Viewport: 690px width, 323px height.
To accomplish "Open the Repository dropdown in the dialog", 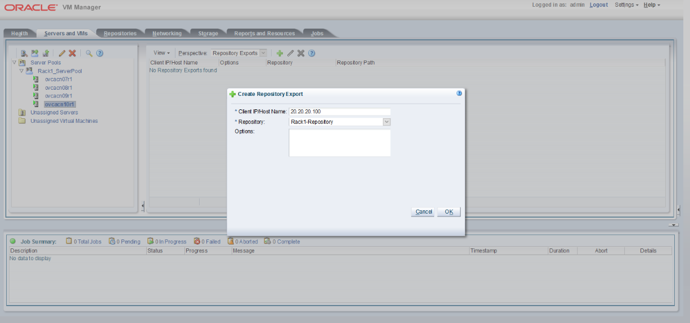I will click(386, 122).
